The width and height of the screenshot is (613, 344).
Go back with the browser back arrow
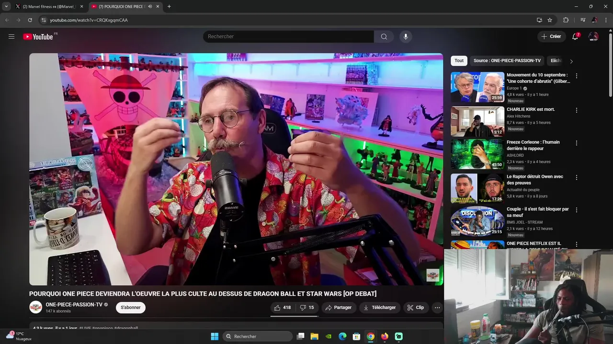click(7, 20)
